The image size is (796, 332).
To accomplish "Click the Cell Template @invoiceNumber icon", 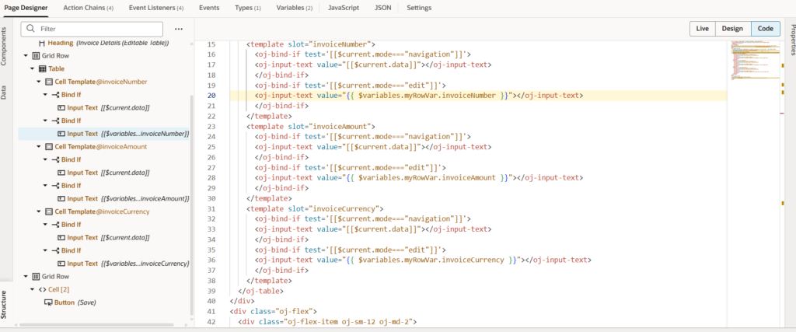I will 49,82.
